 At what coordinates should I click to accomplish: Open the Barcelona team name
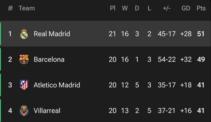pos(49,59)
